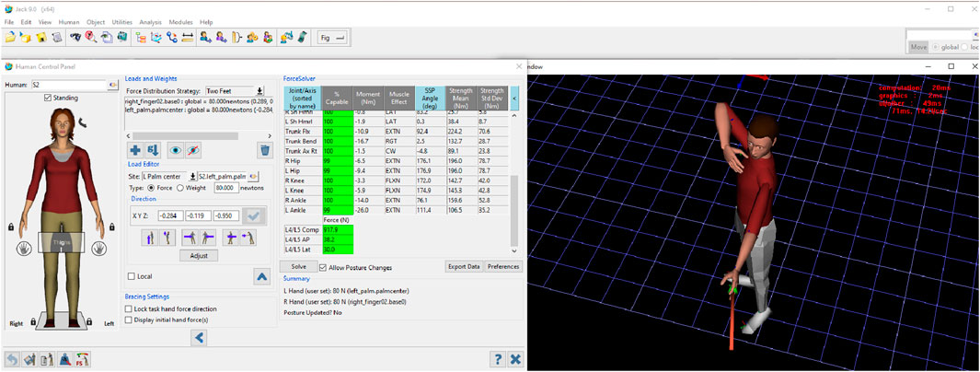Click the last direction preset figure icon

coord(248,238)
